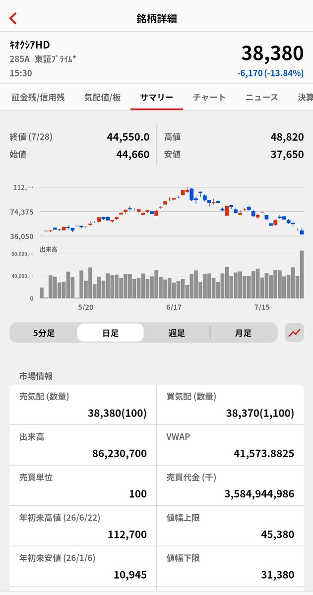The height and width of the screenshot is (595, 313).
Task: Open the チャート tab
Action: coord(209,97)
